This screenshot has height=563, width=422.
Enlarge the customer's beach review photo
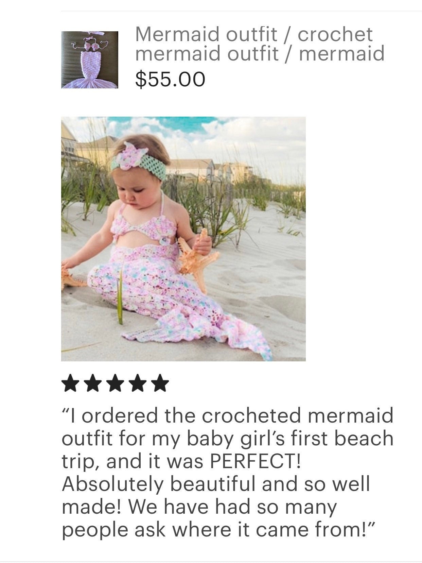point(183,239)
